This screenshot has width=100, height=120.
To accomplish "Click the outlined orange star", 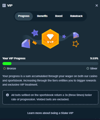I will pos(76,44).
